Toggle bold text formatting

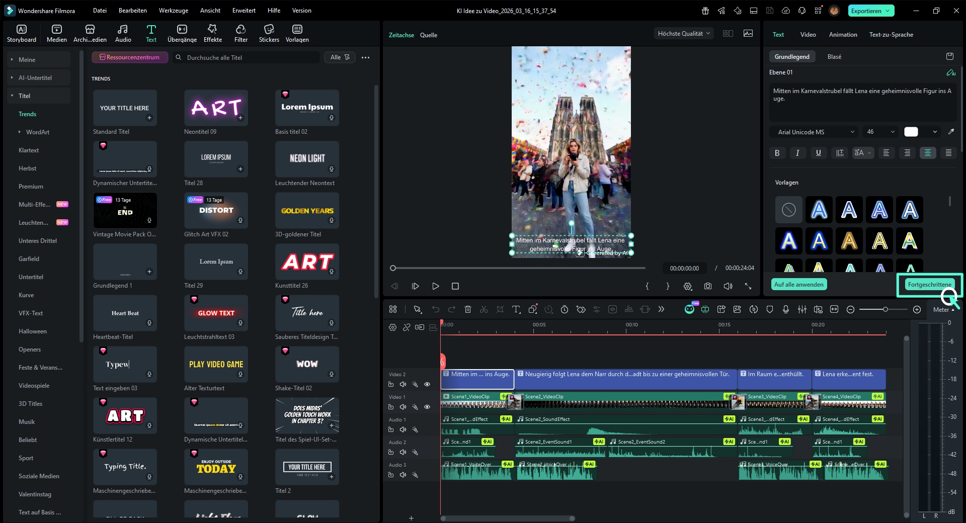click(777, 153)
